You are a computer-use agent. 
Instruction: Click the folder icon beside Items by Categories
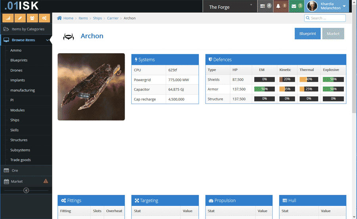[x=6, y=29]
